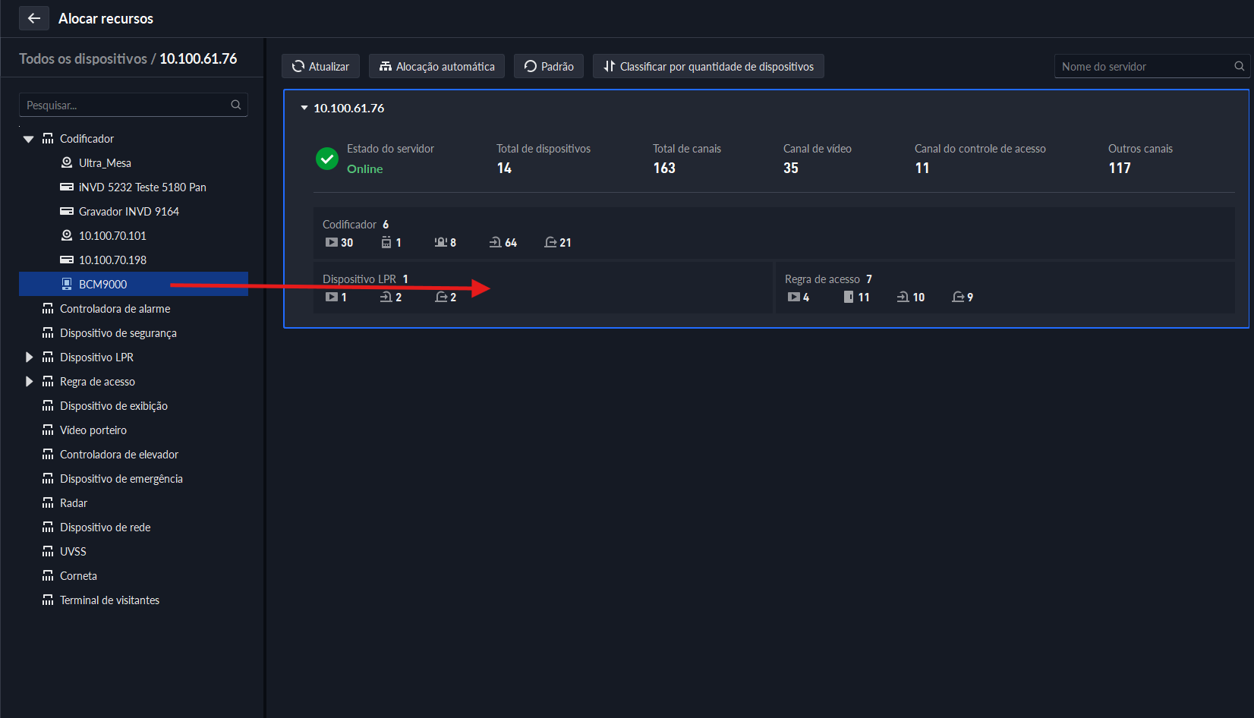Click the Atualizar button
Screen dimensions: 1254x718
click(x=320, y=66)
